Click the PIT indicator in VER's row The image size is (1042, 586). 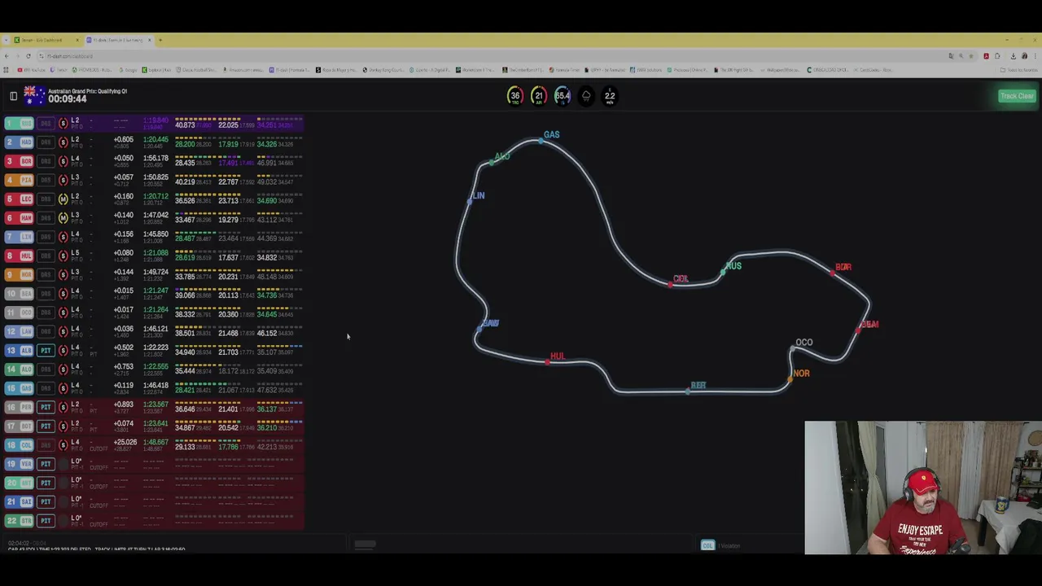pos(46,464)
